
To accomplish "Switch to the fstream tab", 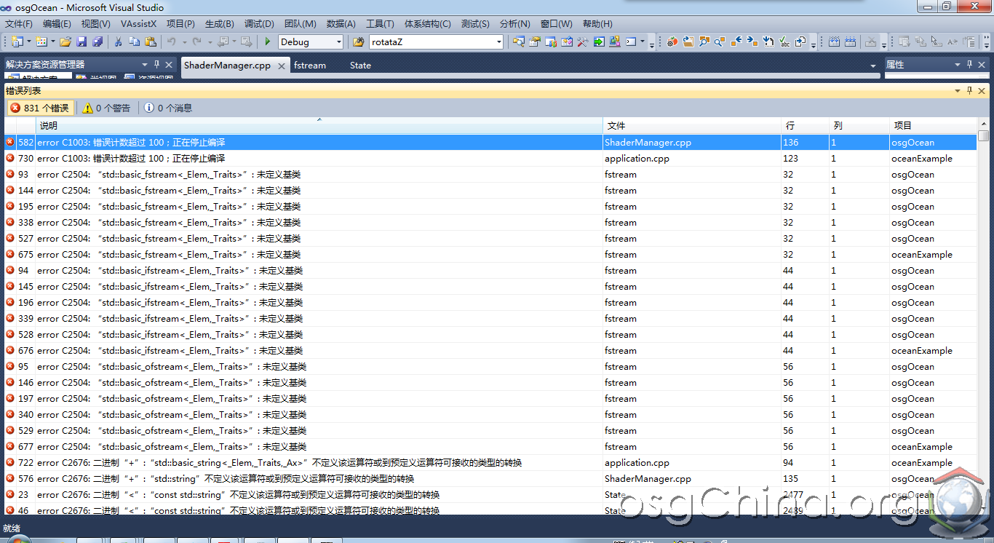I will pos(310,66).
